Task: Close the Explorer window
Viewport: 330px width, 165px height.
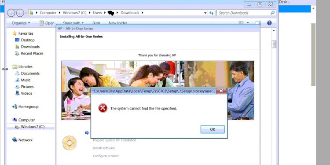Action: pos(271,4)
